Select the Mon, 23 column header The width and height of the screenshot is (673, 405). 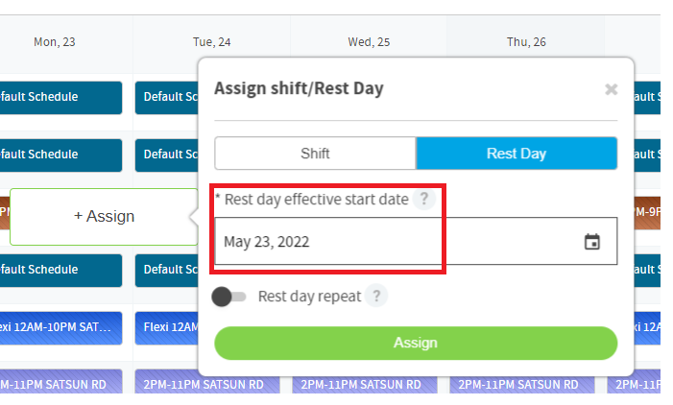click(55, 42)
